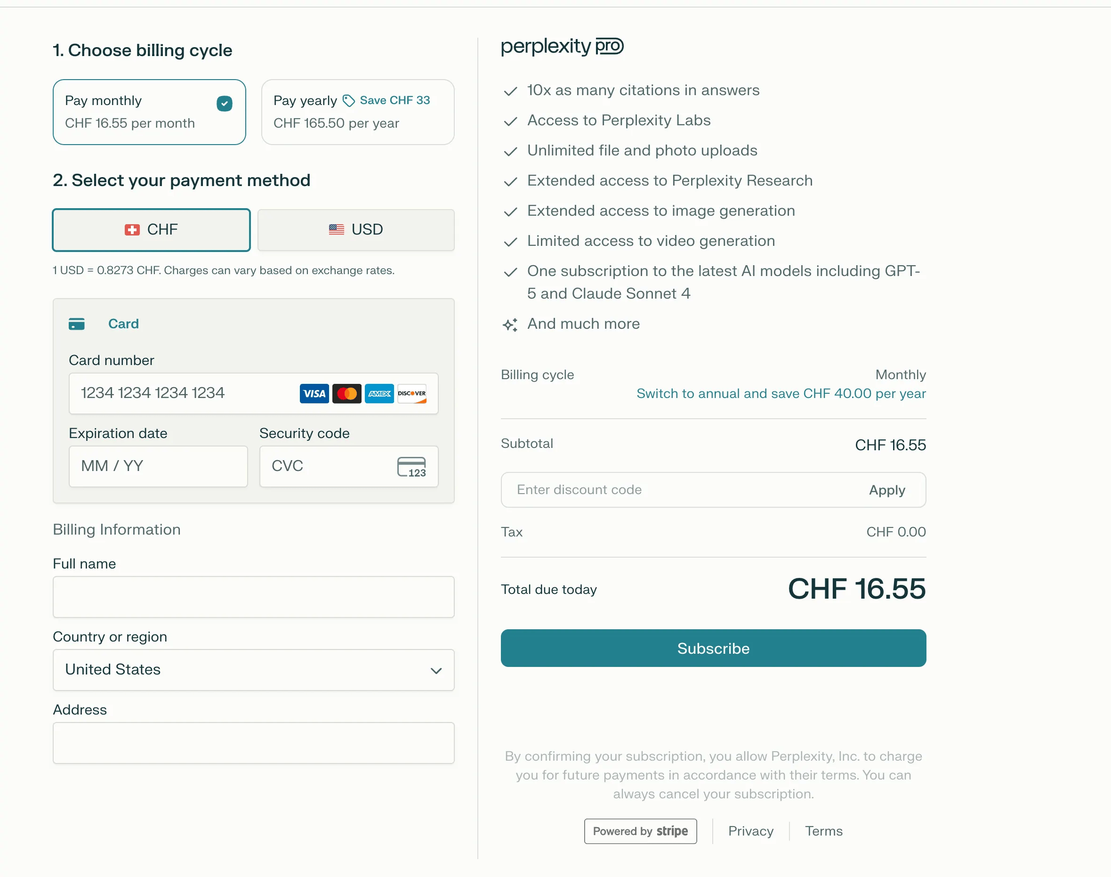Switch payment currency to CHF

(152, 230)
